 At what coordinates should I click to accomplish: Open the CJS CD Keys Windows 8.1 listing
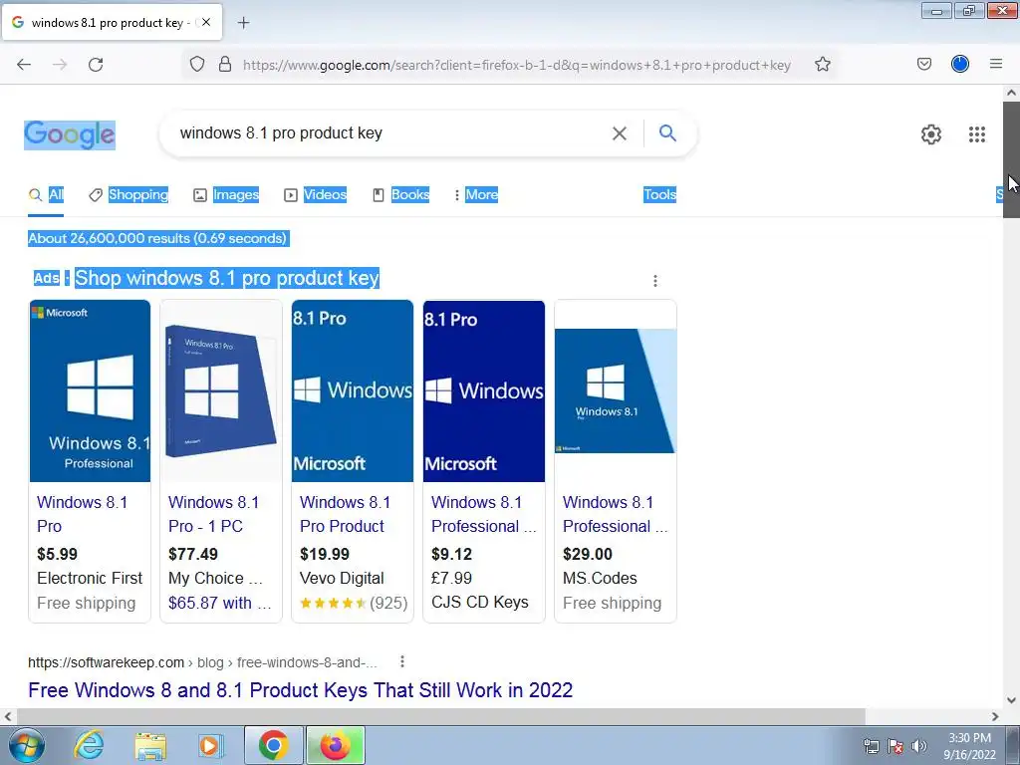point(483,514)
